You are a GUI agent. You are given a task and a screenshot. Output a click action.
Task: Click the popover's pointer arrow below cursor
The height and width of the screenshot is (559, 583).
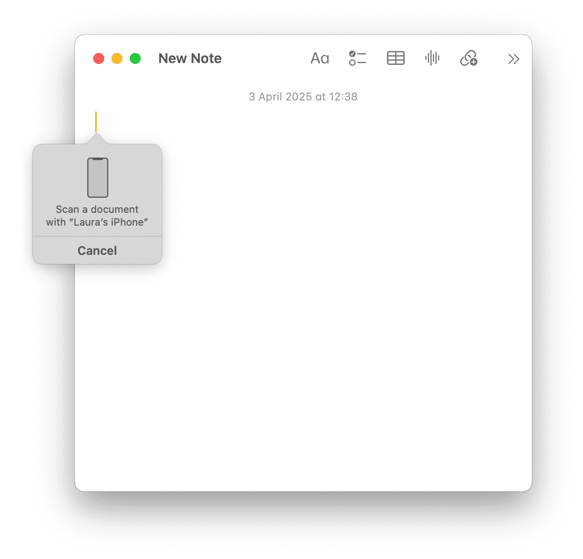pyautogui.click(x=96, y=139)
